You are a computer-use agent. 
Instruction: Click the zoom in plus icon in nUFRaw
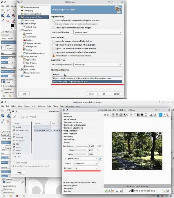[x=117, y=115]
